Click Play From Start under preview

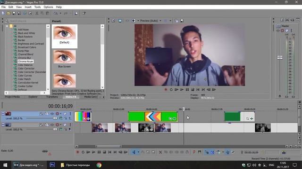coord(176,90)
